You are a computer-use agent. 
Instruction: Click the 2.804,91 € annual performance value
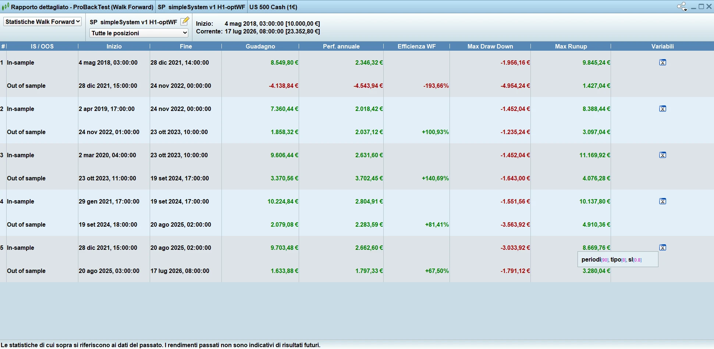click(x=369, y=201)
